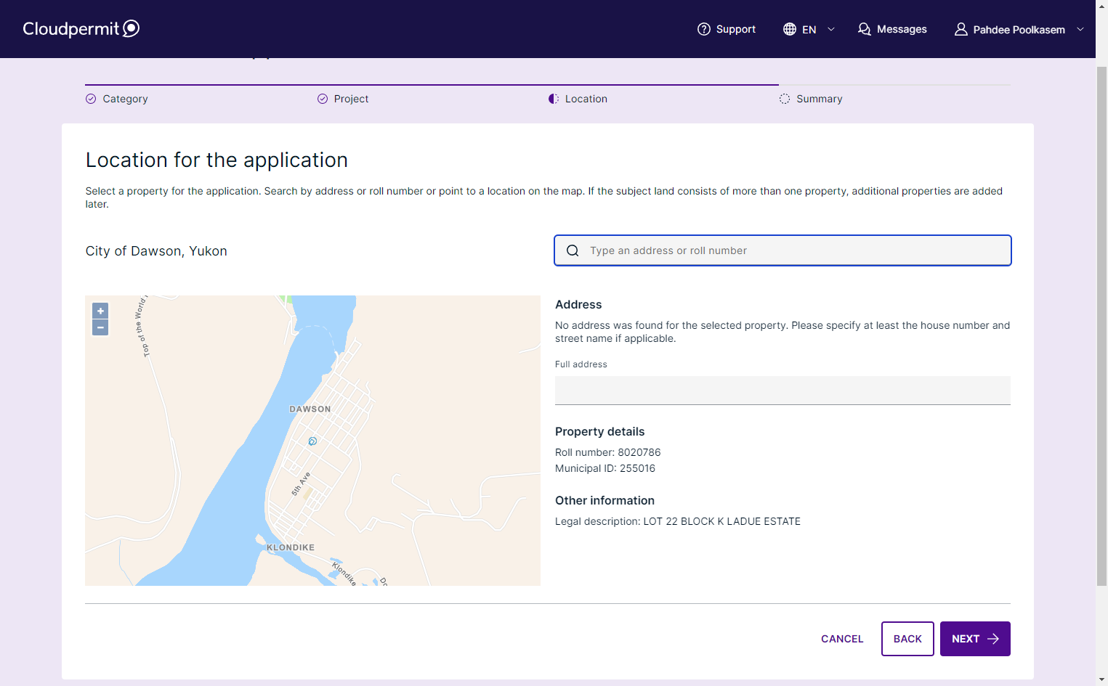Select the roll number 8020786 text
The width and height of the screenshot is (1108, 686).
point(608,452)
